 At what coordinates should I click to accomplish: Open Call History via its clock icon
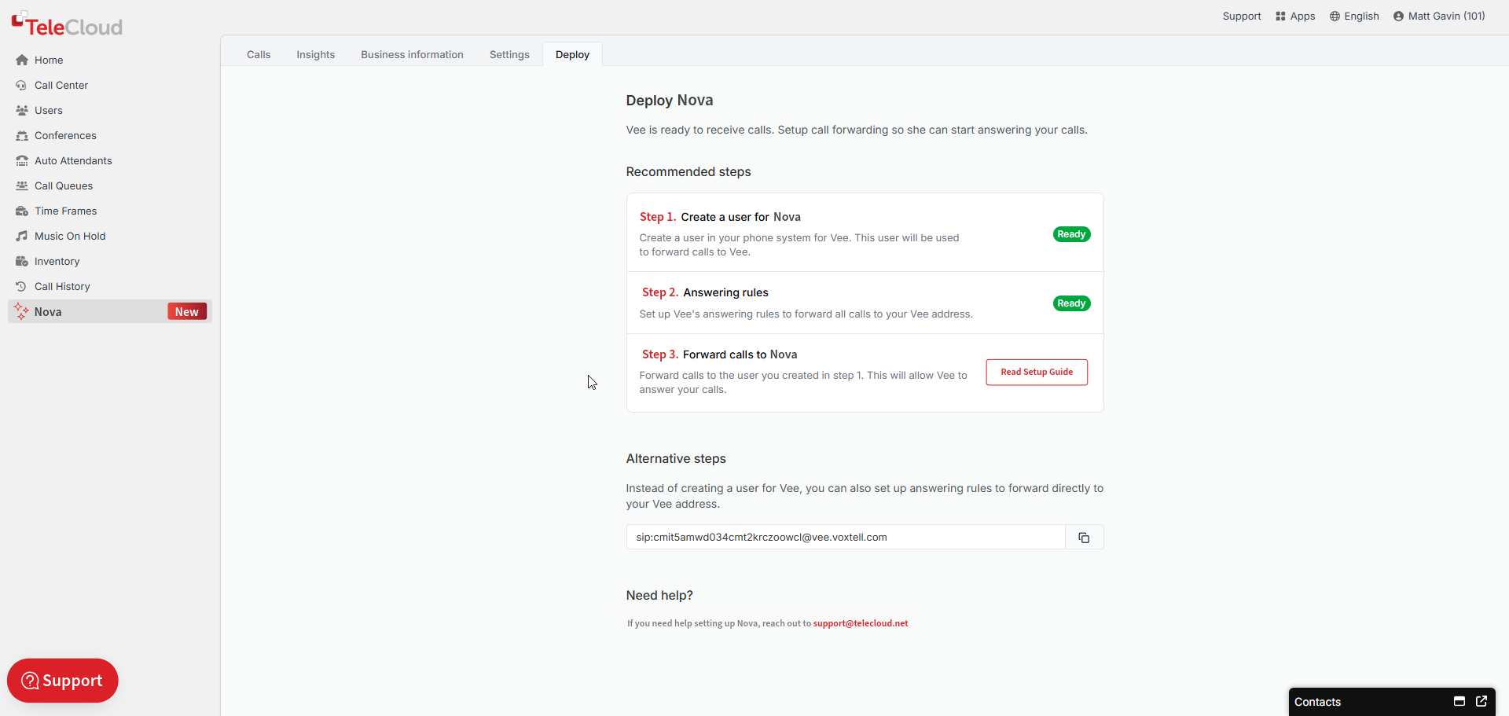pyautogui.click(x=21, y=286)
